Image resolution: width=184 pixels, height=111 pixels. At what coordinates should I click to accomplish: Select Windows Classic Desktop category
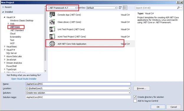pyautogui.click(x=22, y=21)
